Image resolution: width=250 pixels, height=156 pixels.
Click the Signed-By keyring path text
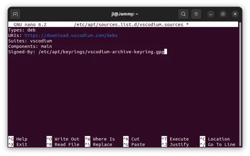[101, 52]
